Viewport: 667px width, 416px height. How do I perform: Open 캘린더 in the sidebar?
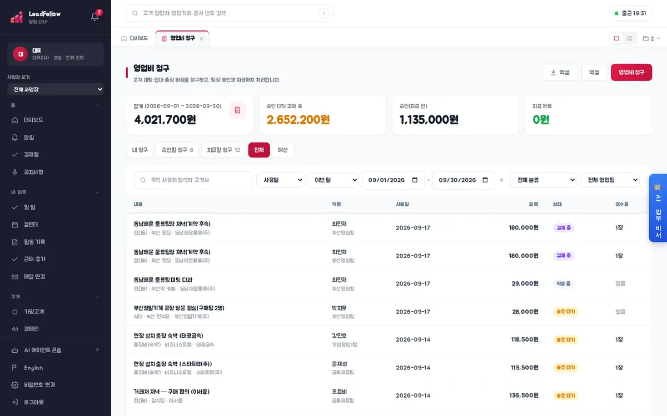pos(56,225)
